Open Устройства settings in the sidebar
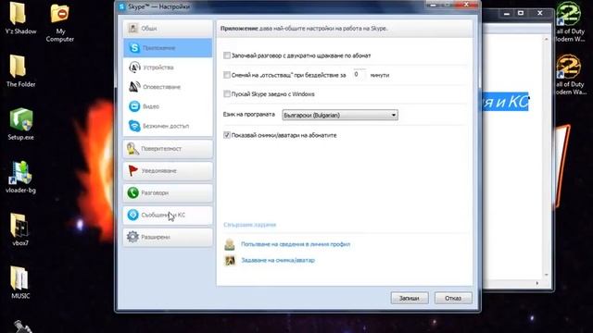Screen dimensions: 593x333 pyautogui.click(x=168, y=68)
